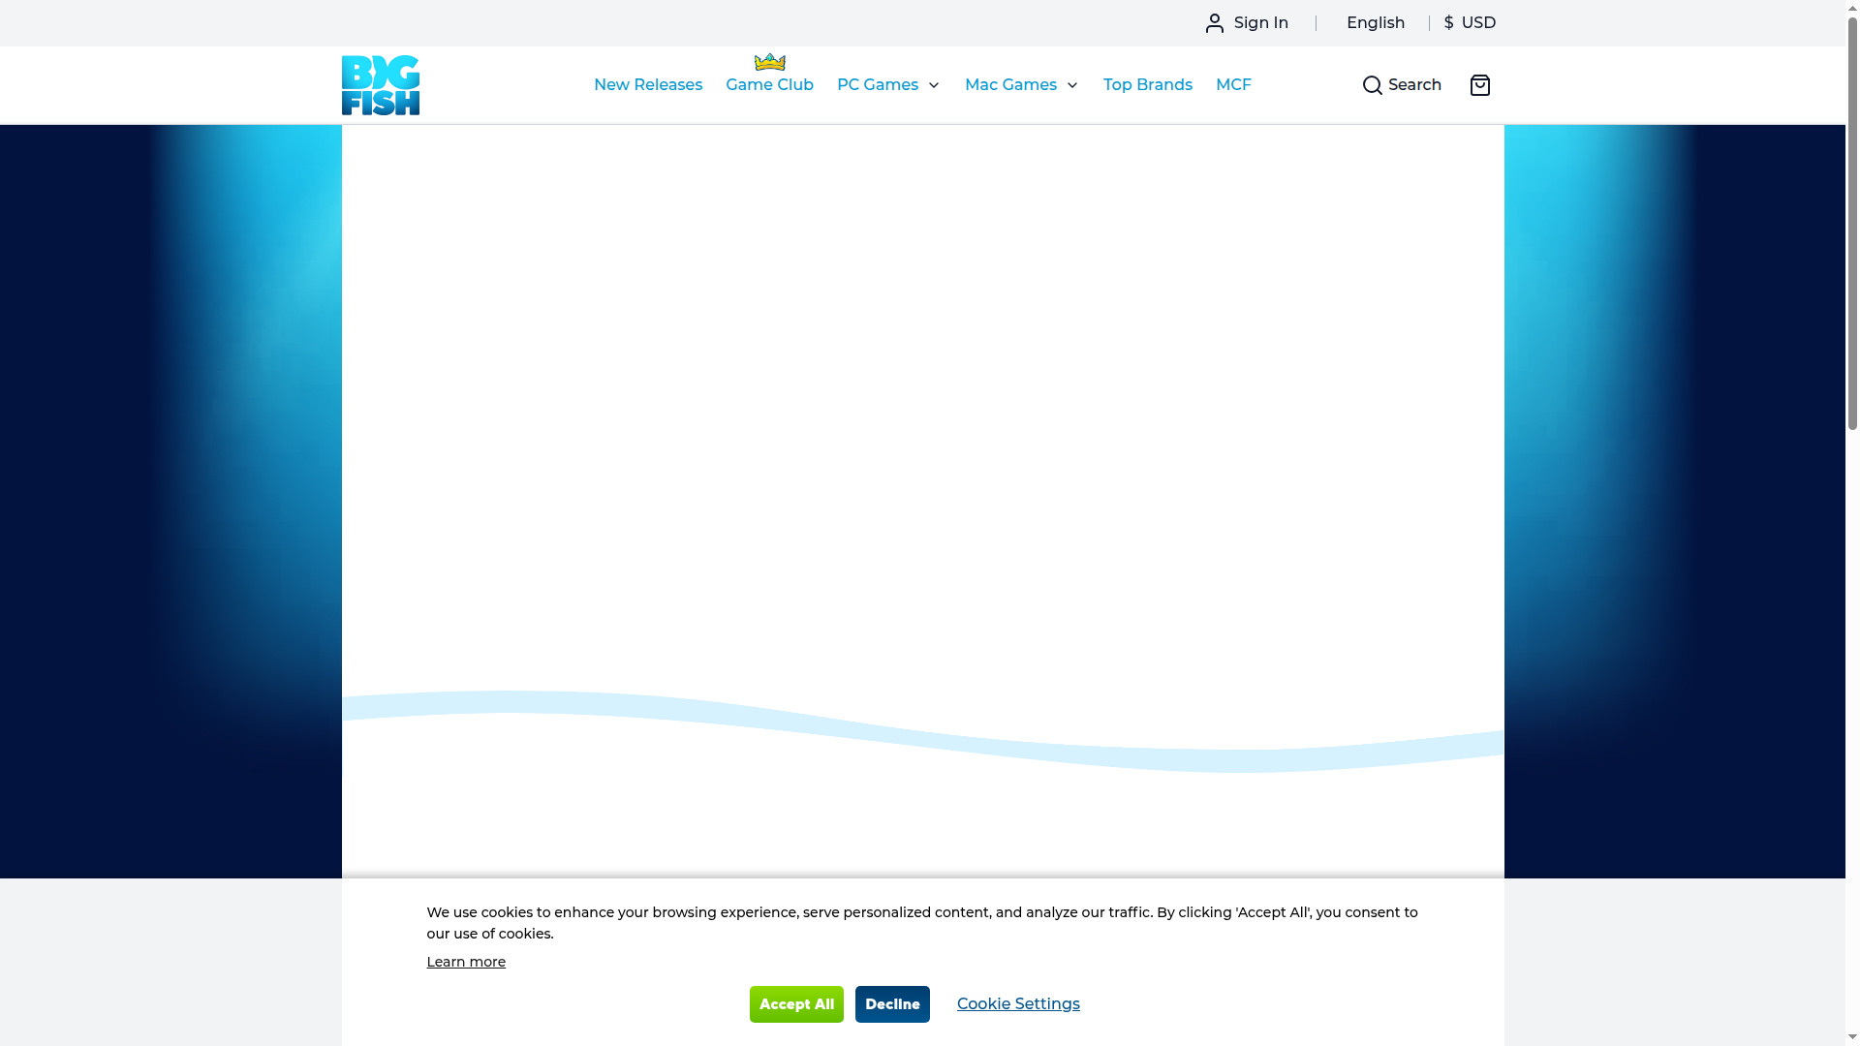
Task: Open the MCF menu item
Action: pos(1233,85)
